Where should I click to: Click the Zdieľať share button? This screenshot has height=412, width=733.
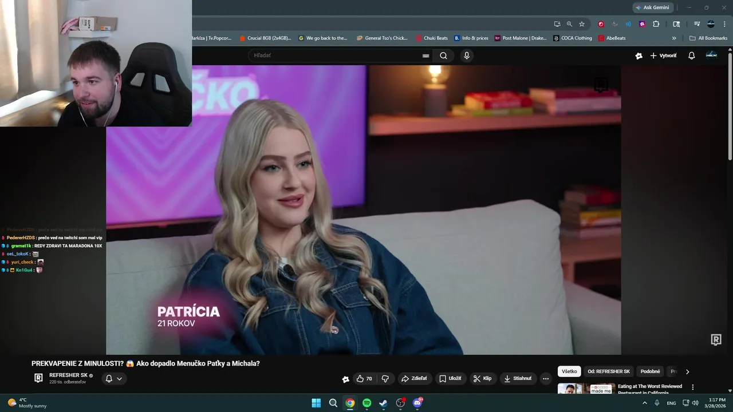coord(414,378)
